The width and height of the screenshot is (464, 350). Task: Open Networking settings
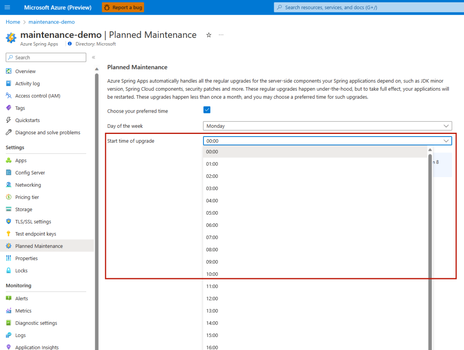9,185
